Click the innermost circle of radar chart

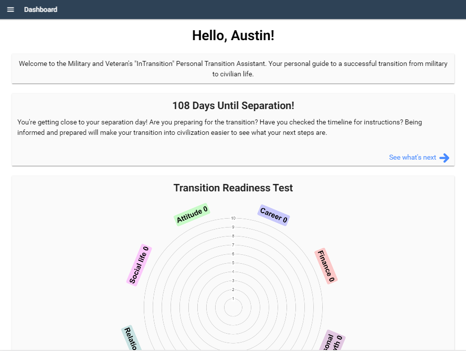click(x=233, y=308)
